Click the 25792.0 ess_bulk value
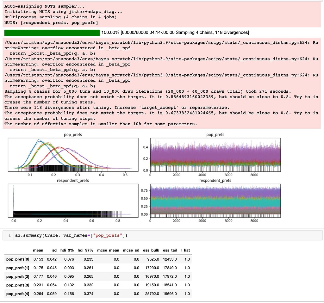This screenshot has height=303, width=324. [x=152, y=294]
